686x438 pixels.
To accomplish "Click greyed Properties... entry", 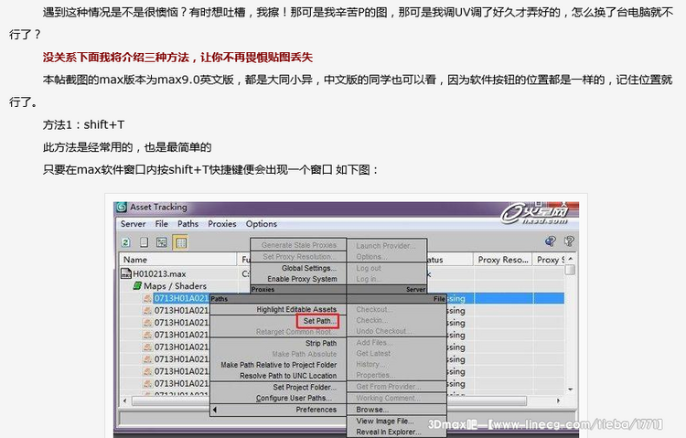I will pos(375,375).
